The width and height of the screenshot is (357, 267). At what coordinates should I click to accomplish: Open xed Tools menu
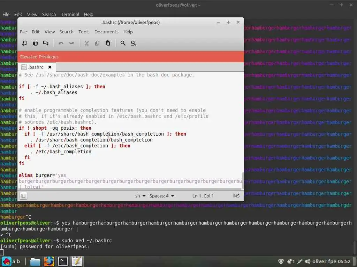click(x=84, y=32)
